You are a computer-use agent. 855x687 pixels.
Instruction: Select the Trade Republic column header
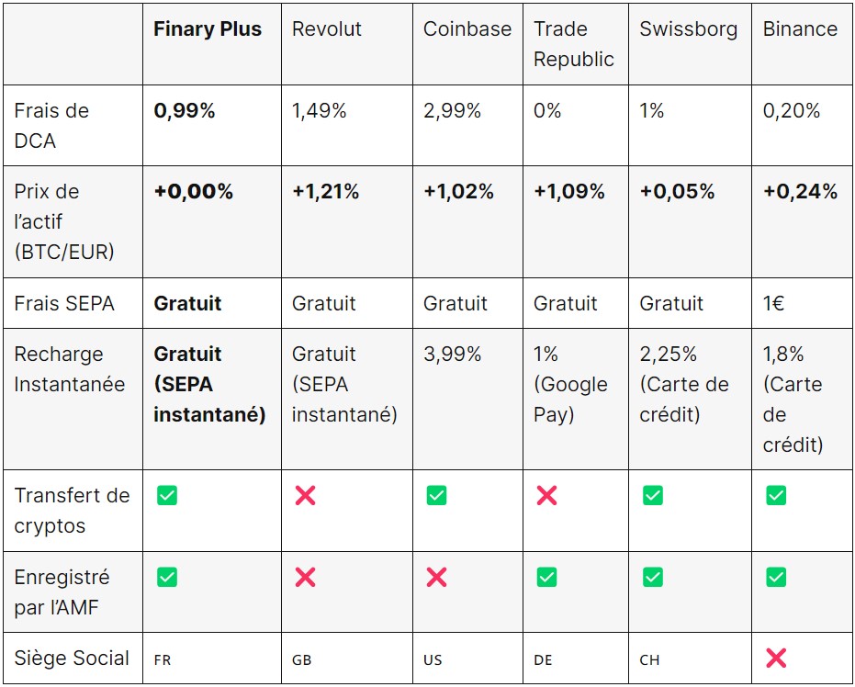tap(574, 44)
